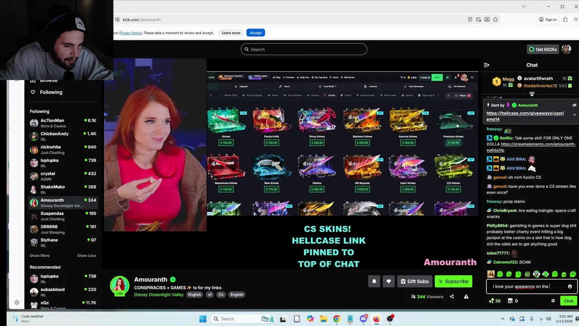The height and width of the screenshot is (326, 579).
Task: Open sidebar settings gear icon
Action: tap(17, 302)
